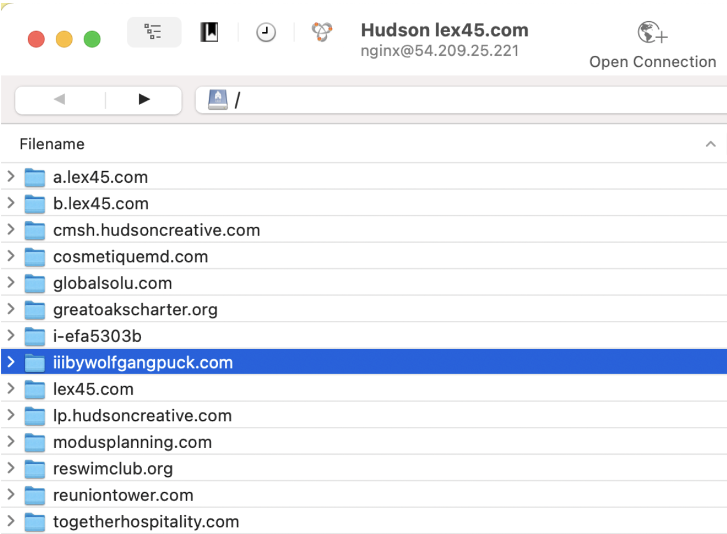The image size is (727, 534).
Task: Open the Bookmarks view
Action: click(209, 32)
